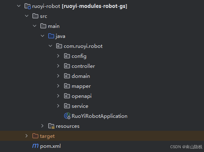Click the blue java source root icon
This screenshot has width=204, height=152.
[51, 36]
